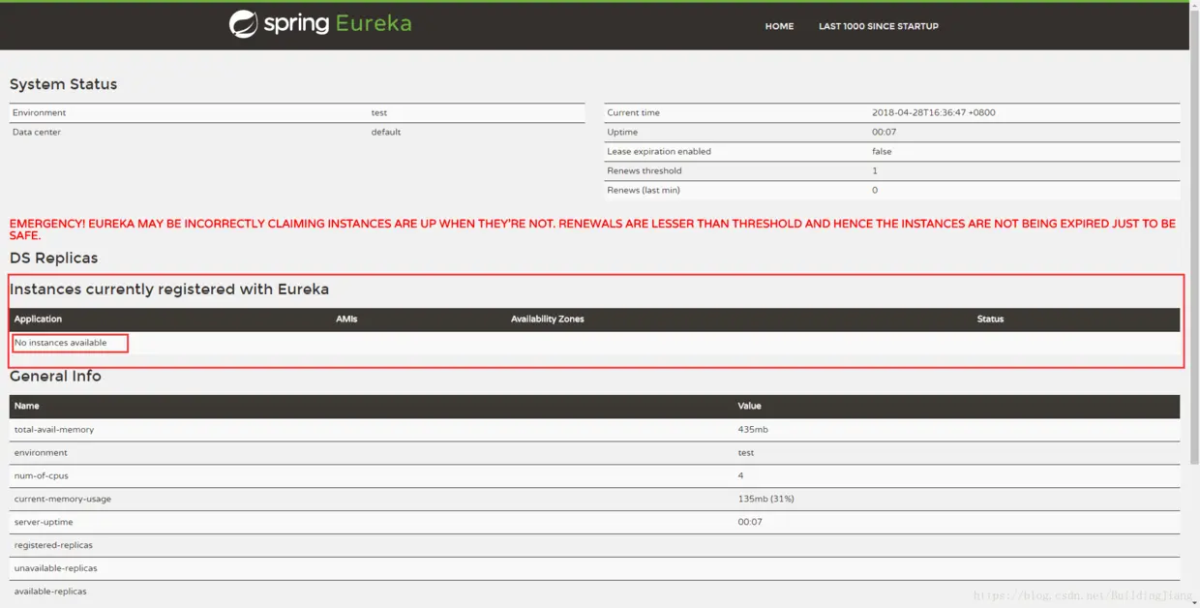Image resolution: width=1200 pixels, height=608 pixels.
Task: Select the 'default' data center value
Action: 386,132
